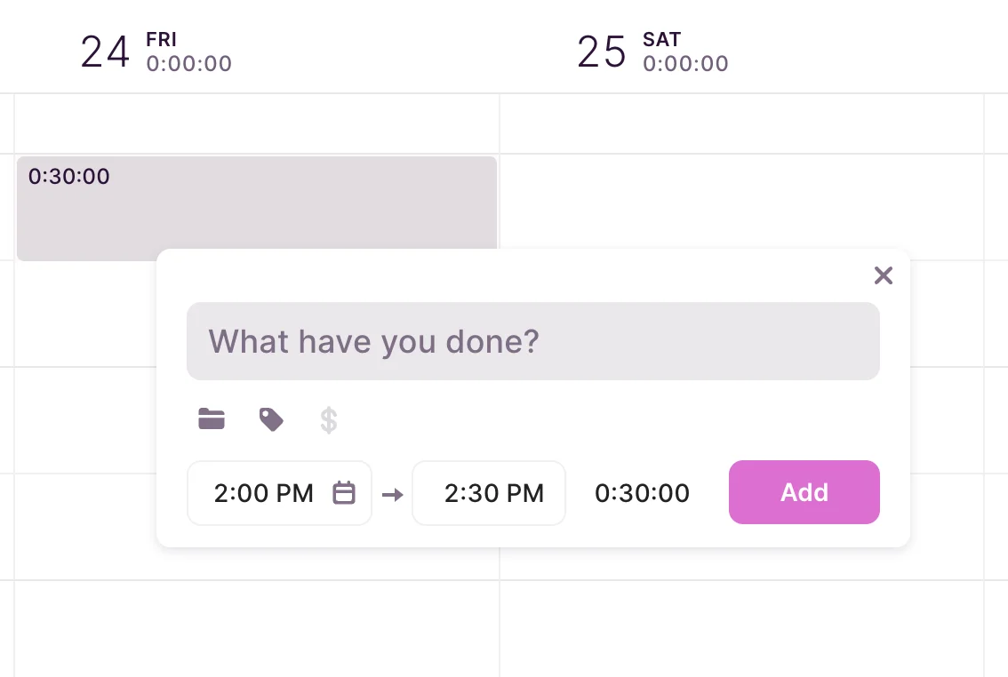Open the project folder picker icon

[212, 419]
